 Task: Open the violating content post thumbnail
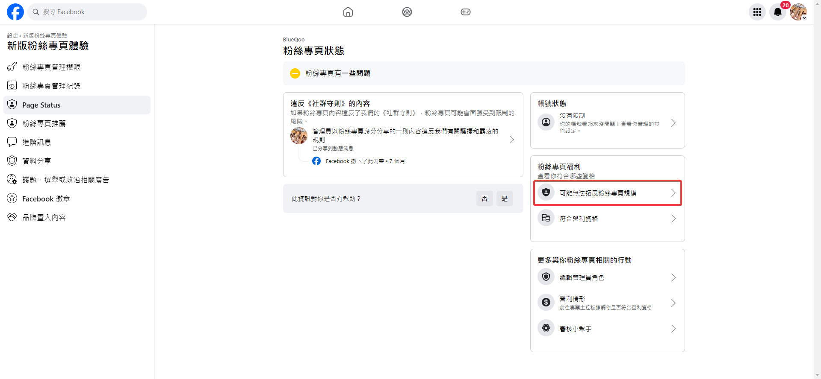click(x=299, y=136)
